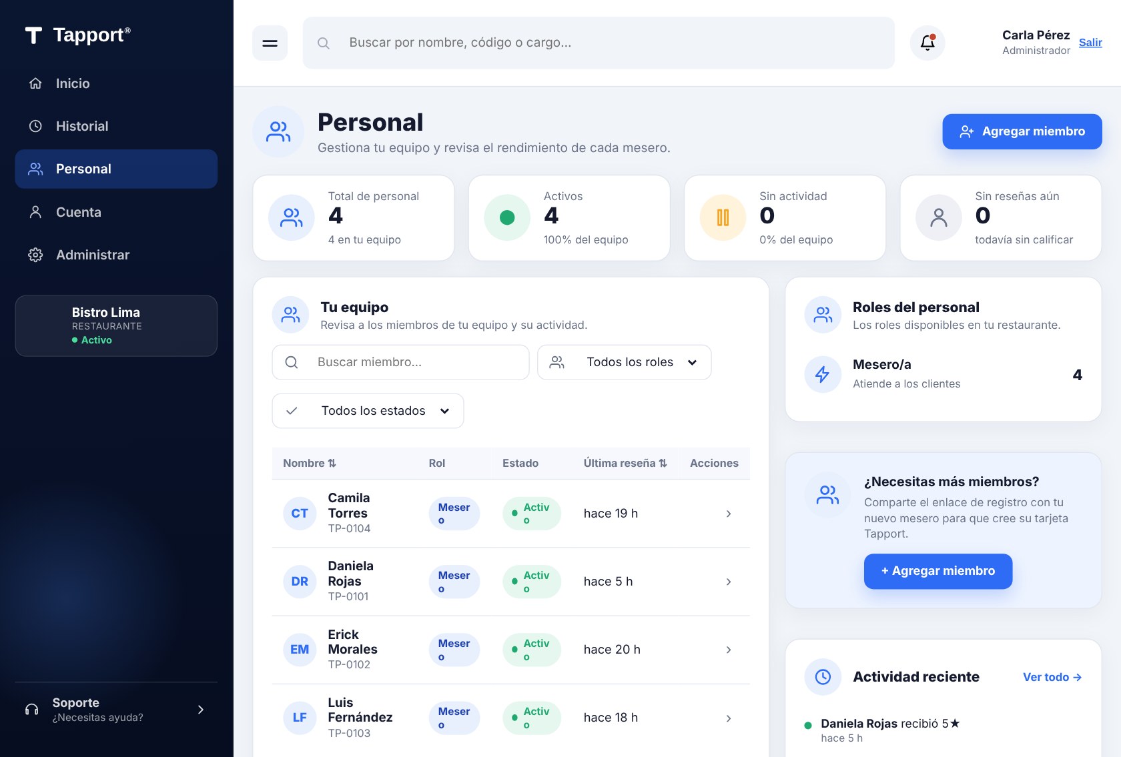The height and width of the screenshot is (757, 1121).
Task: Select Personal in sidebar
Action: click(116, 169)
